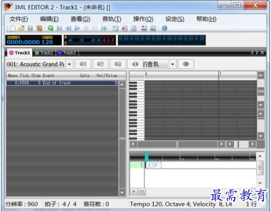Click the piano roll horizontal scrollbar thumb
Image resolution: width=271 pixels, height=211 pixels.
[x=177, y=144]
